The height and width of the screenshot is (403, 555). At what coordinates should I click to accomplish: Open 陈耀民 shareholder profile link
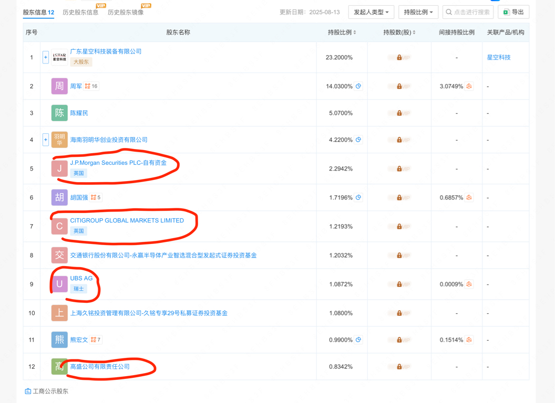tap(79, 113)
